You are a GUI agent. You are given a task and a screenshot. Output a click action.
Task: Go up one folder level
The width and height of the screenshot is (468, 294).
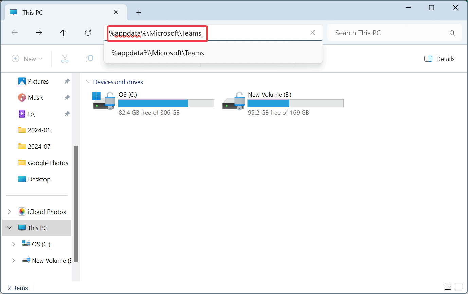click(63, 33)
